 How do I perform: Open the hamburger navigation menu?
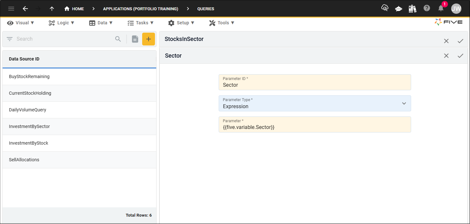(x=11, y=9)
